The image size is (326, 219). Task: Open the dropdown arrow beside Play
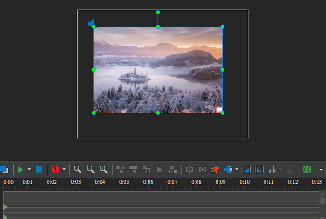coord(29,170)
